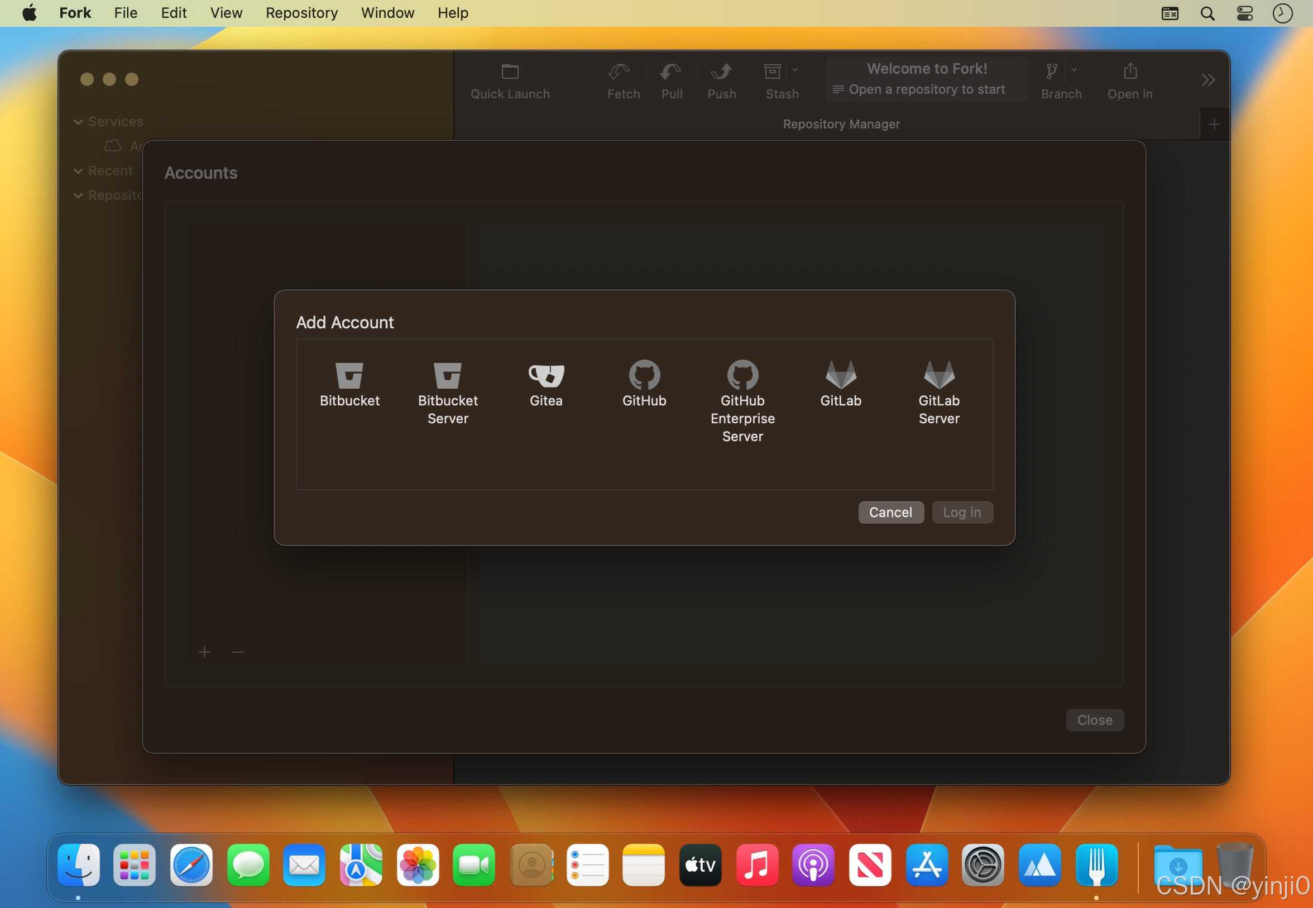Click the Fetch toolbar icon
The height and width of the screenshot is (908, 1313).
point(619,71)
